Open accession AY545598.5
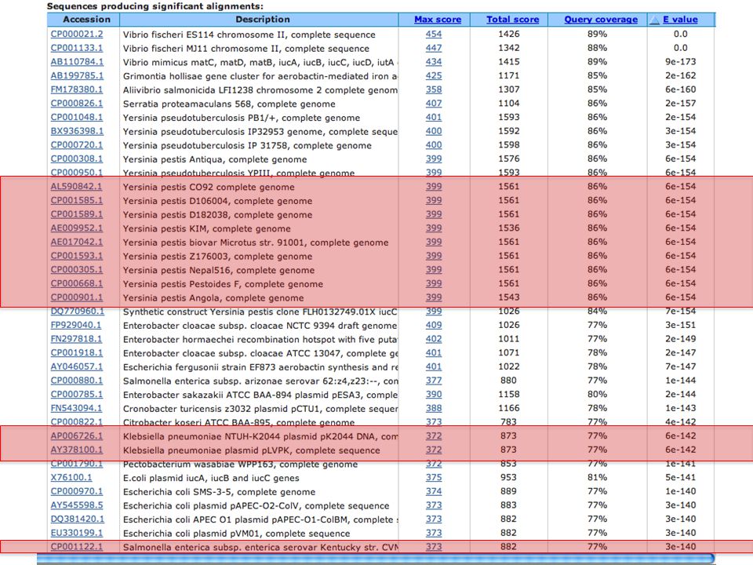This screenshot has height=565, width=753. 77,506
